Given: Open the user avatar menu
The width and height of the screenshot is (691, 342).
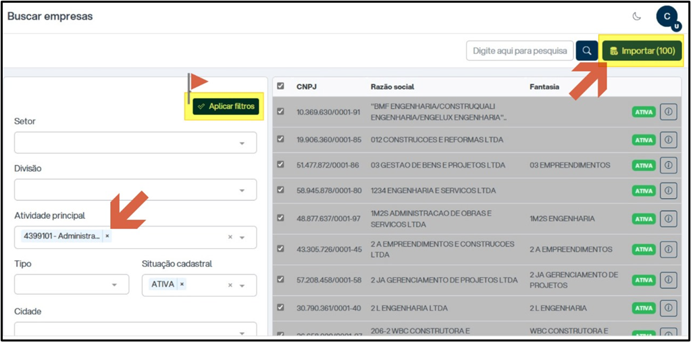Looking at the screenshot, I should pos(667,17).
